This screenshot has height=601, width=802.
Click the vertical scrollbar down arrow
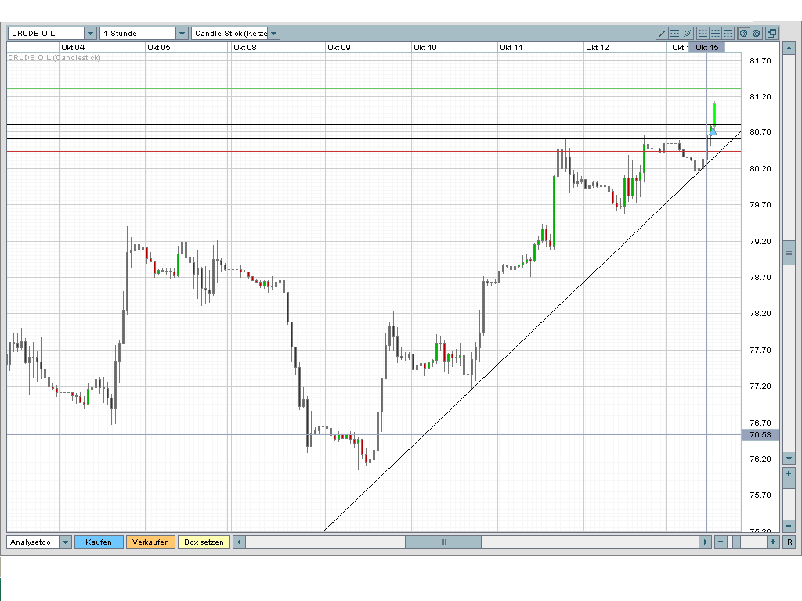tap(789, 459)
